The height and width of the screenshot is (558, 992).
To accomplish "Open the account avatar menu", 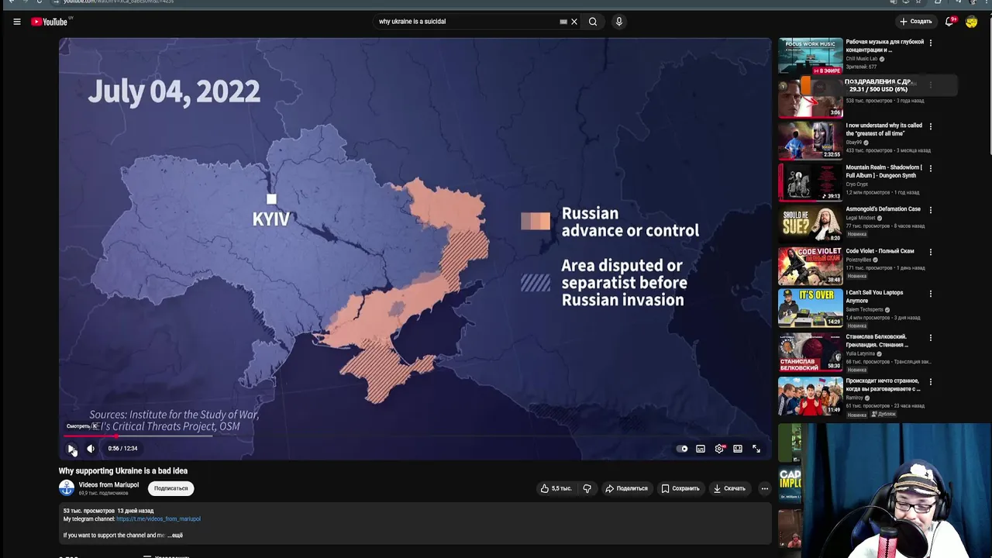I will (x=971, y=22).
